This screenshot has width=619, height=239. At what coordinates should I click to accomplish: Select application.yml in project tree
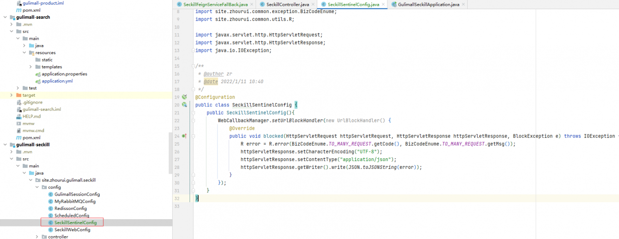point(57,81)
